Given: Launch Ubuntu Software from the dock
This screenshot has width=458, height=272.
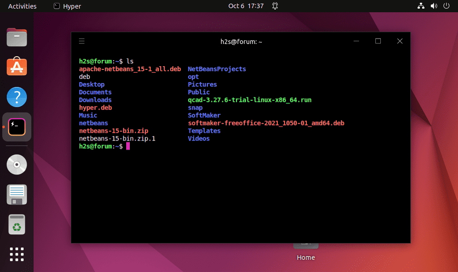Looking at the screenshot, I should [x=17, y=67].
